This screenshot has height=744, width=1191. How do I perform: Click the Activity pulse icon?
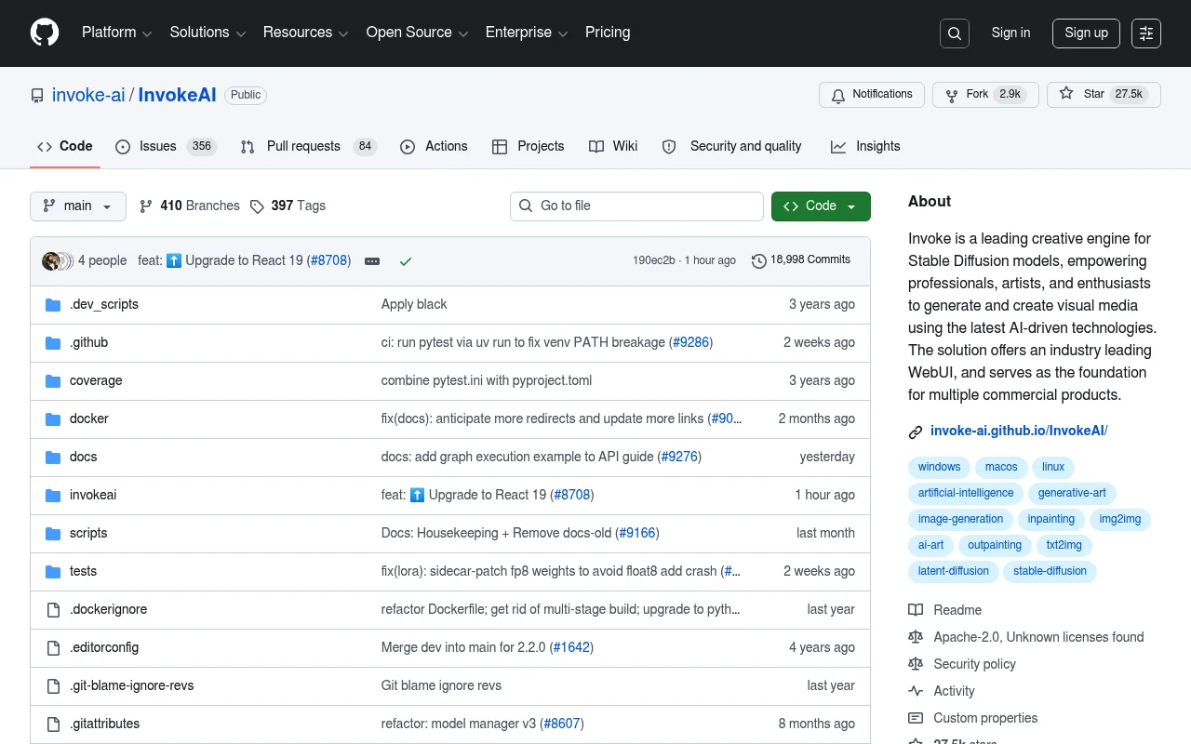coord(916,691)
